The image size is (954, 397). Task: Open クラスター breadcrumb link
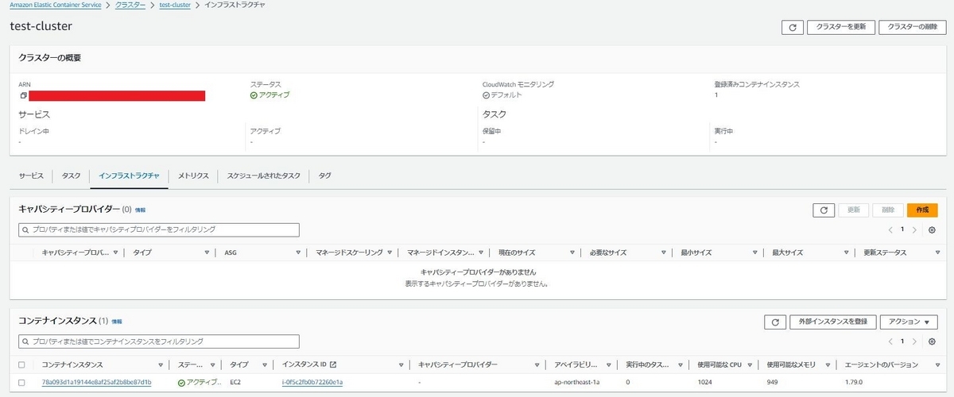click(130, 5)
